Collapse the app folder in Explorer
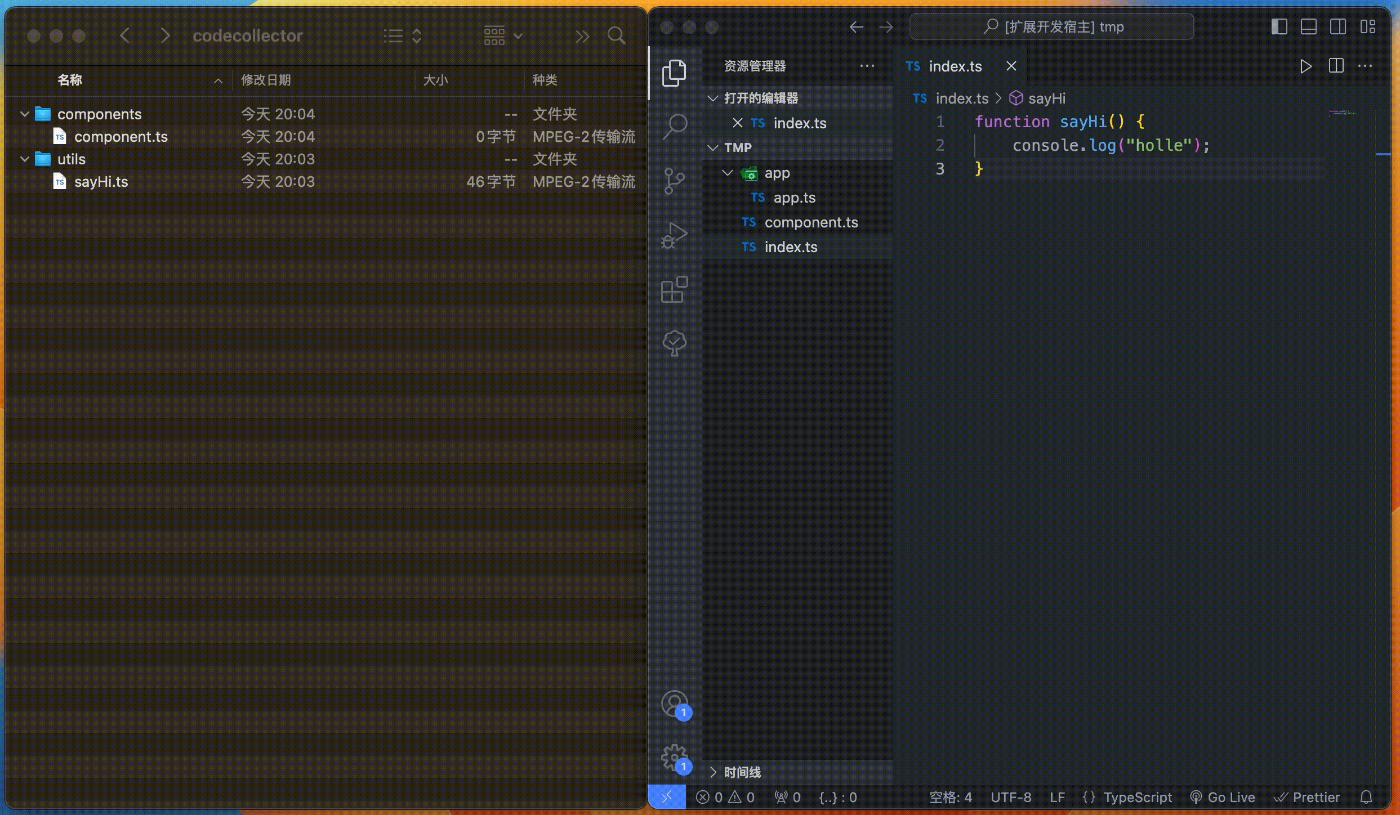This screenshot has width=1400, height=815. tap(728, 173)
